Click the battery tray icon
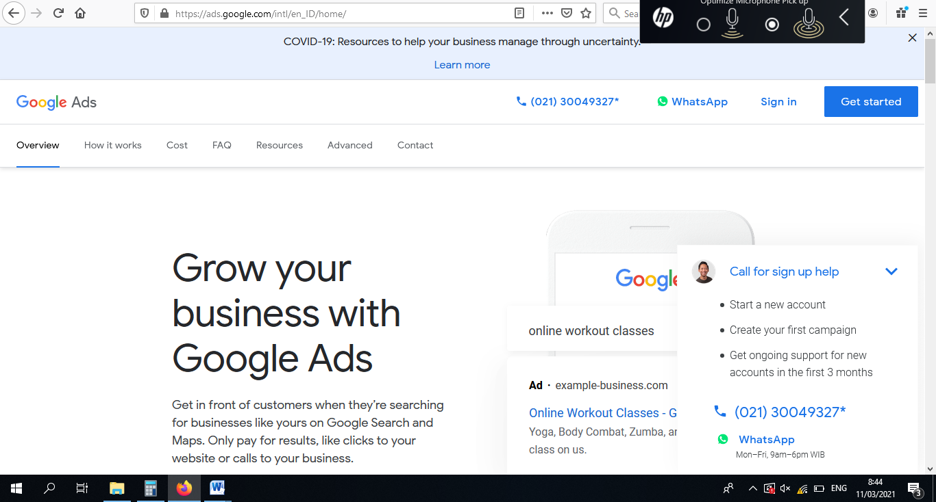This screenshot has height=502, width=936. coord(819,488)
